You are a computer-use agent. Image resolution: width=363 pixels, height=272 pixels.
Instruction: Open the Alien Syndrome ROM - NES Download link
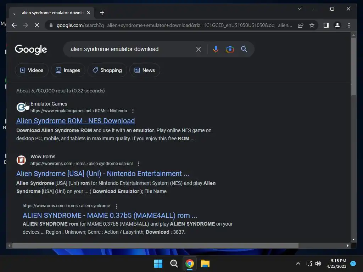coord(76,121)
